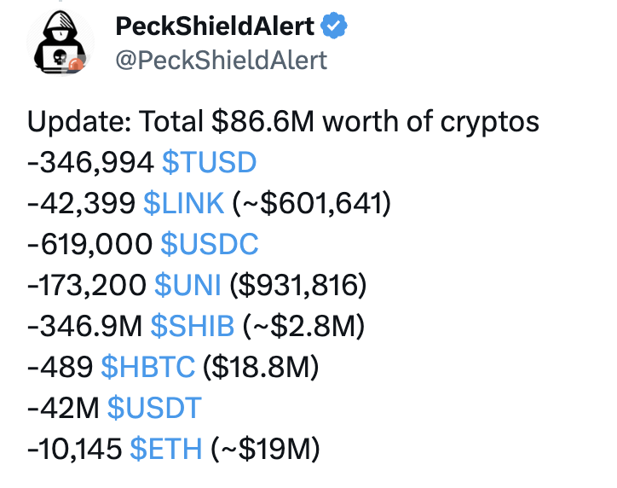Open the @PeckShieldAlert handle link
Image resolution: width=617 pixels, height=488 pixels.
221,61
